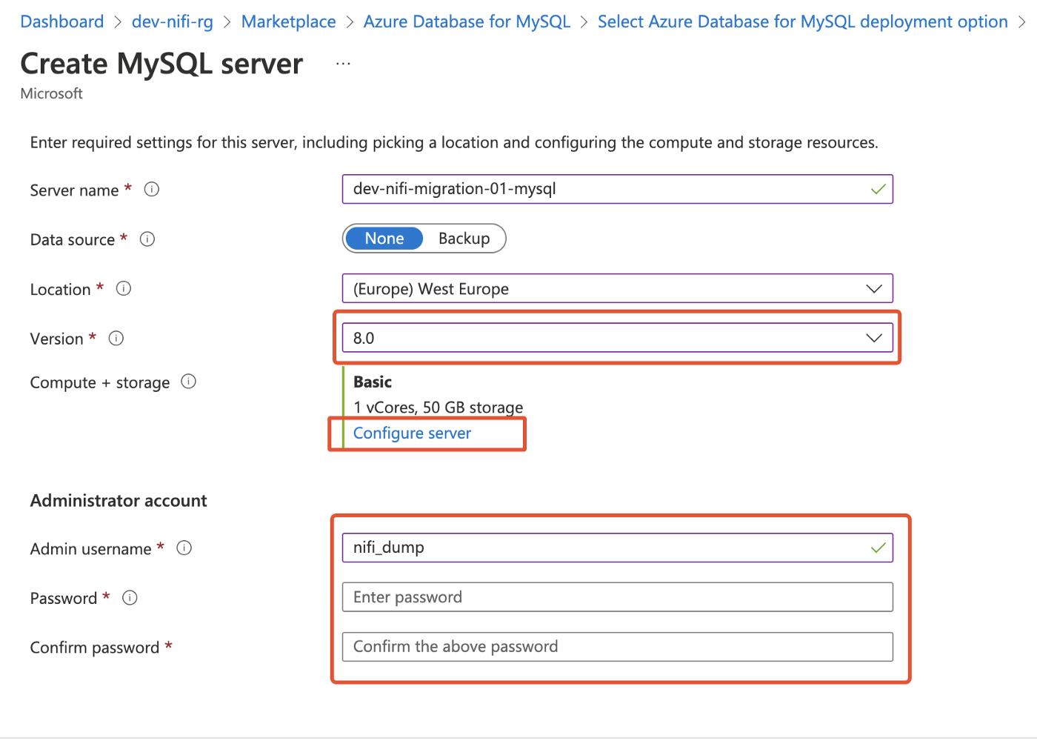
Task: Toggle the Data source selector
Action: click(x=424, y=238)
